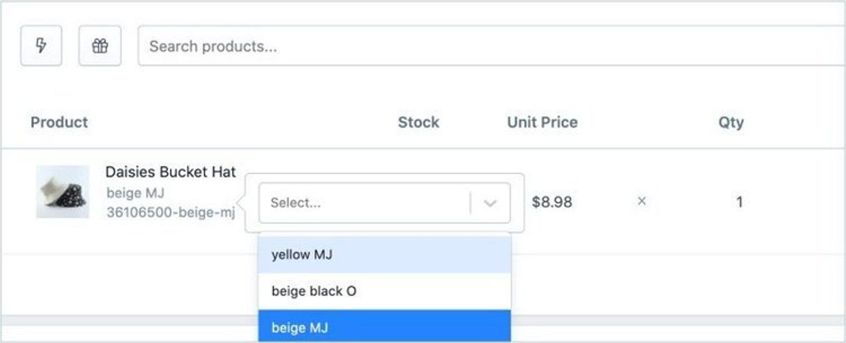This screenshot has width=846, height=343.
Task: Expand the variant Select dropdown arrow
Action: (x=490, y=203)
